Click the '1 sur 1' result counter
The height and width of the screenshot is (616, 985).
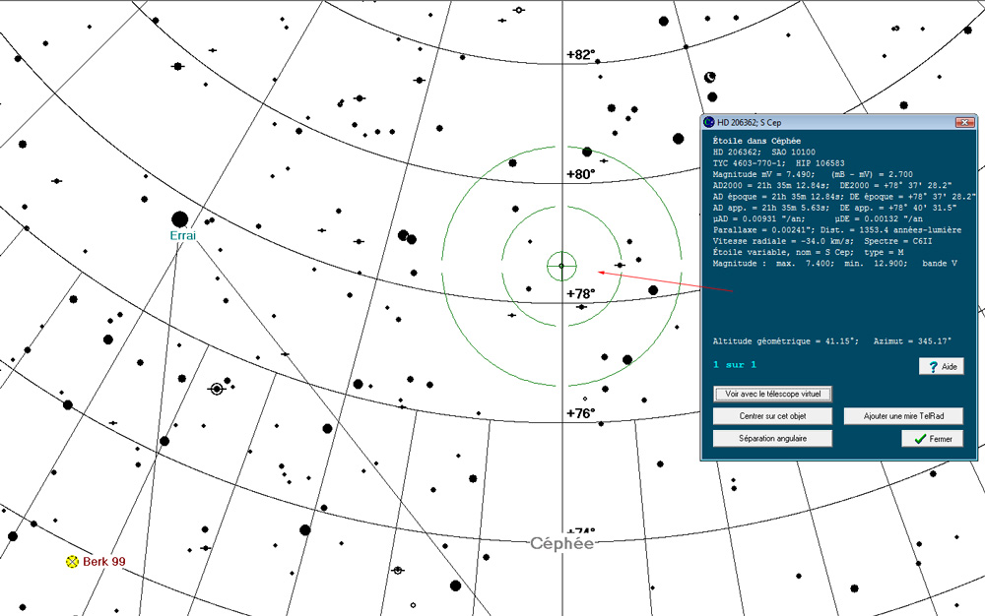pos(735,364)
